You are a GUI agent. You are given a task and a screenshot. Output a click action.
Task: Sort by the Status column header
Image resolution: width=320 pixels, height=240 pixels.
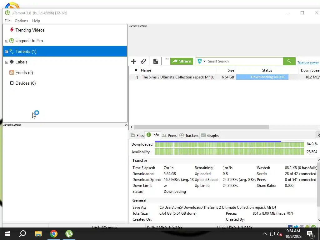point(267,70)
